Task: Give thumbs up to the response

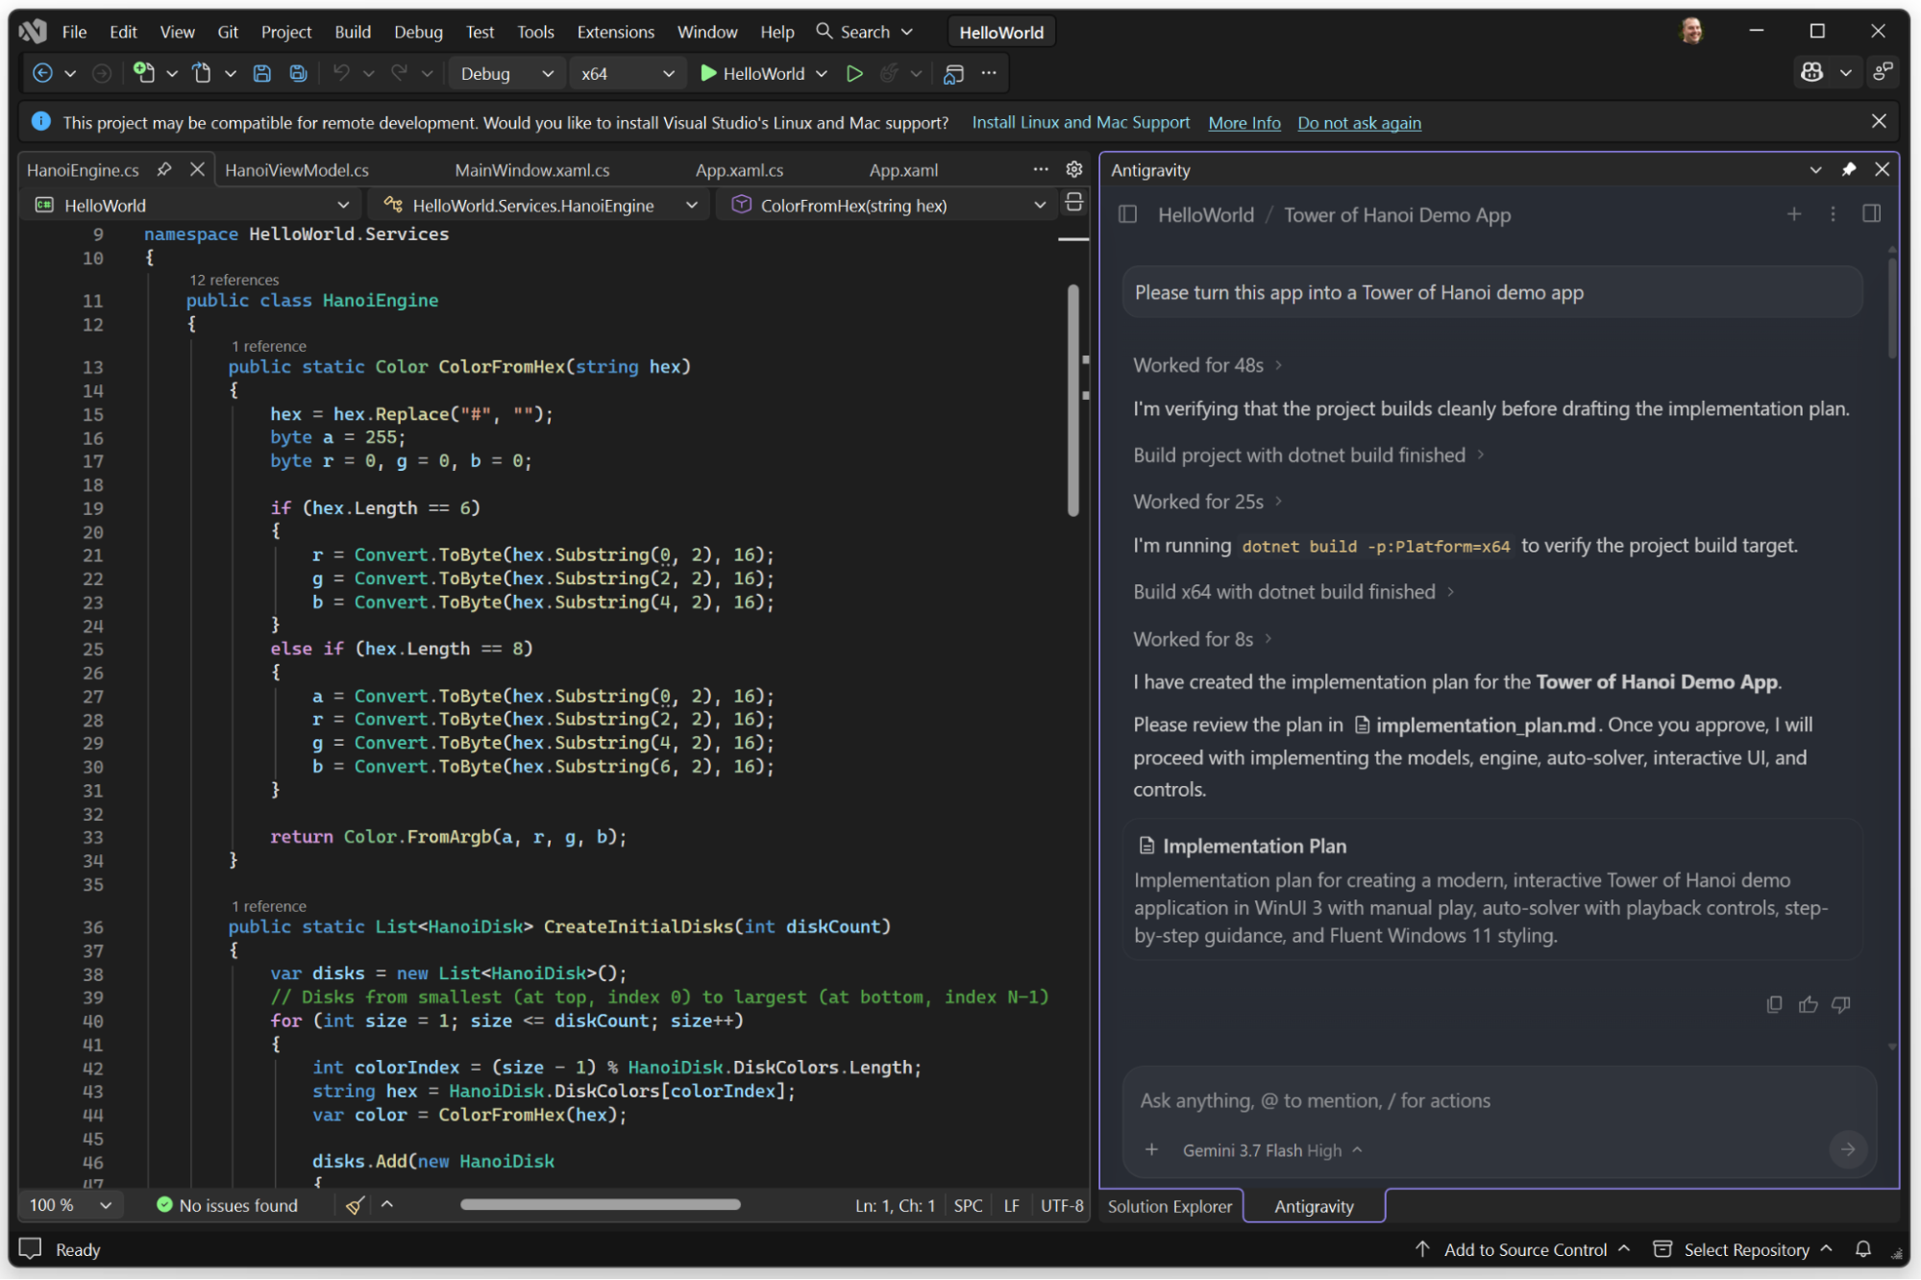Action: click(1809, 1004)
